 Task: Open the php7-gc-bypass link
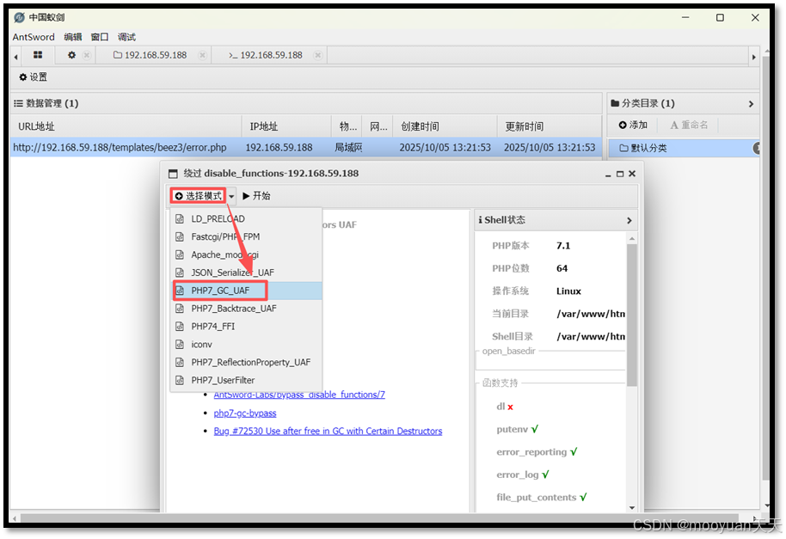(x=244, y=413)
